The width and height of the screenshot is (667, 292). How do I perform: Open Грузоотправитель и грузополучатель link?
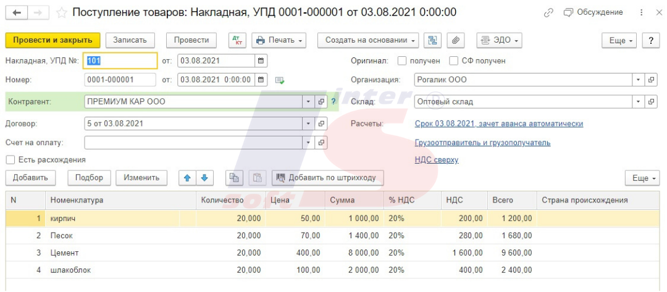[483, 143]
